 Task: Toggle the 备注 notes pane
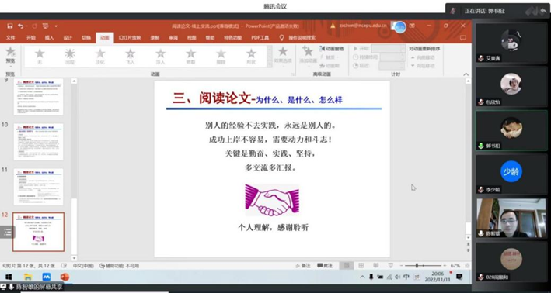(303, 266)
